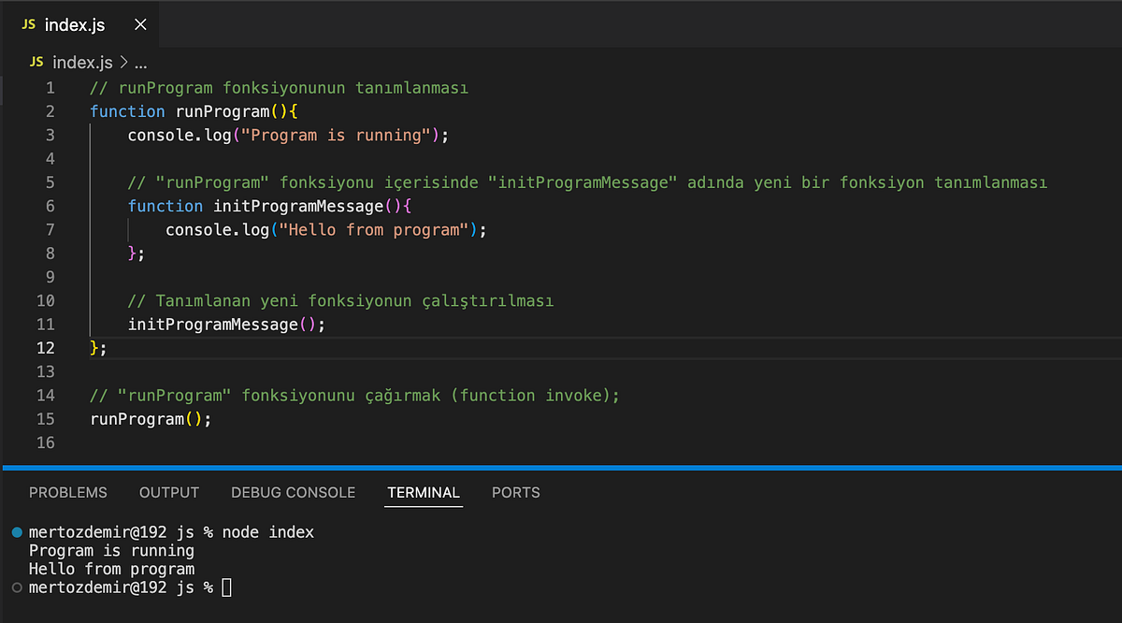This screenshot has height=623, width=1122.
Task: Switch to the OUTPUT panel tab
Action: pos(168,492)
